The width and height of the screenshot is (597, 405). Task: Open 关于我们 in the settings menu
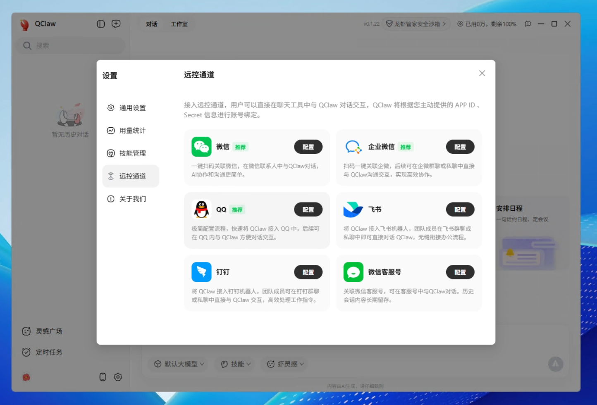point(131,199)
